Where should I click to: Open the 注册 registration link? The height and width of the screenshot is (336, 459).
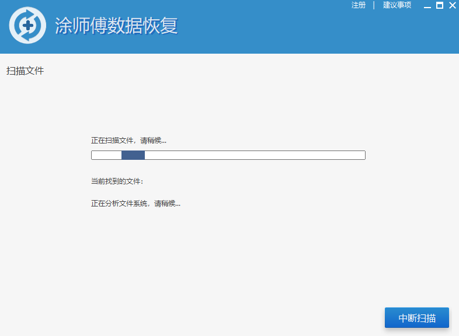[x=359, y=5]
